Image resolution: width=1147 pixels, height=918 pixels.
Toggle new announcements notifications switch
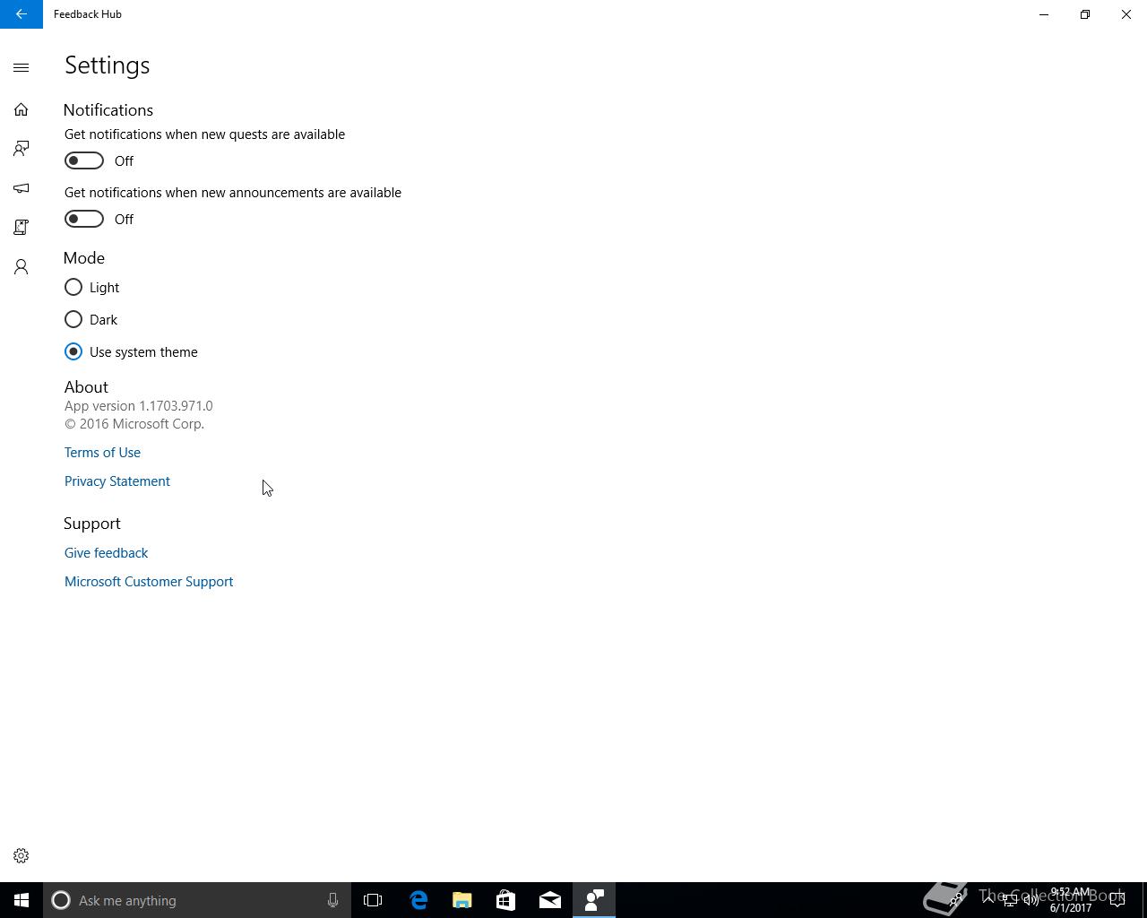tap(84, 219)
